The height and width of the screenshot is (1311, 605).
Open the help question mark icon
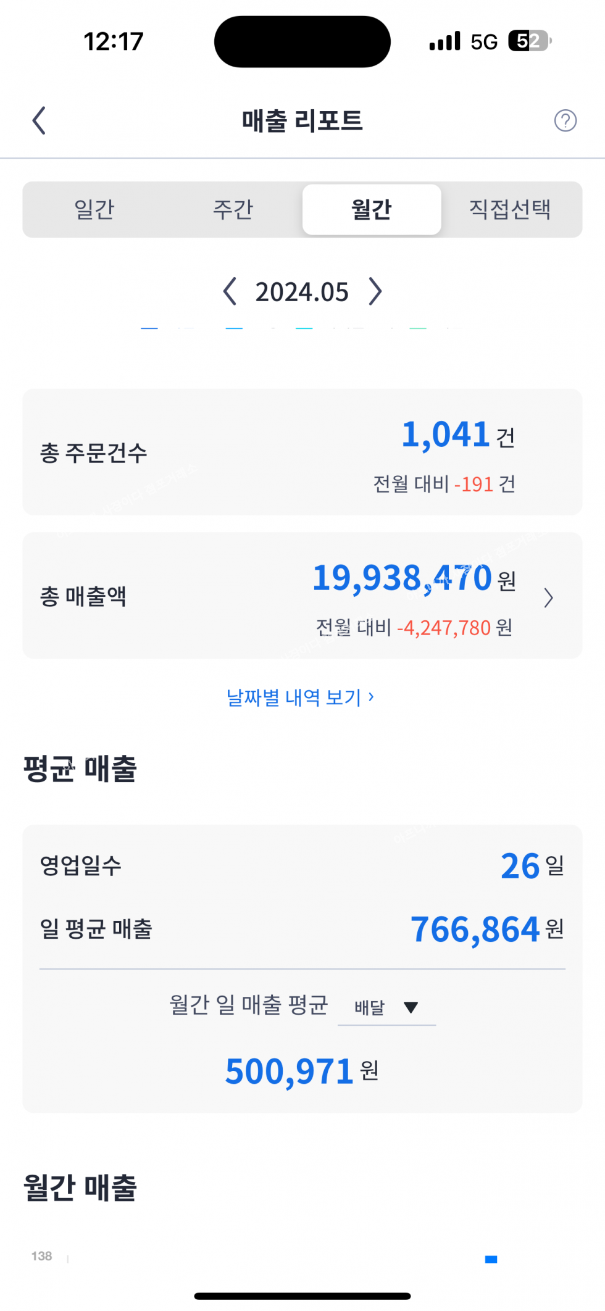point(565,120)
